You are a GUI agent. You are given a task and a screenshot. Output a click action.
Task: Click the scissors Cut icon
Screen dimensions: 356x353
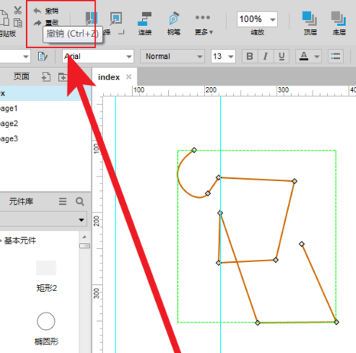[x=18, y=10]
